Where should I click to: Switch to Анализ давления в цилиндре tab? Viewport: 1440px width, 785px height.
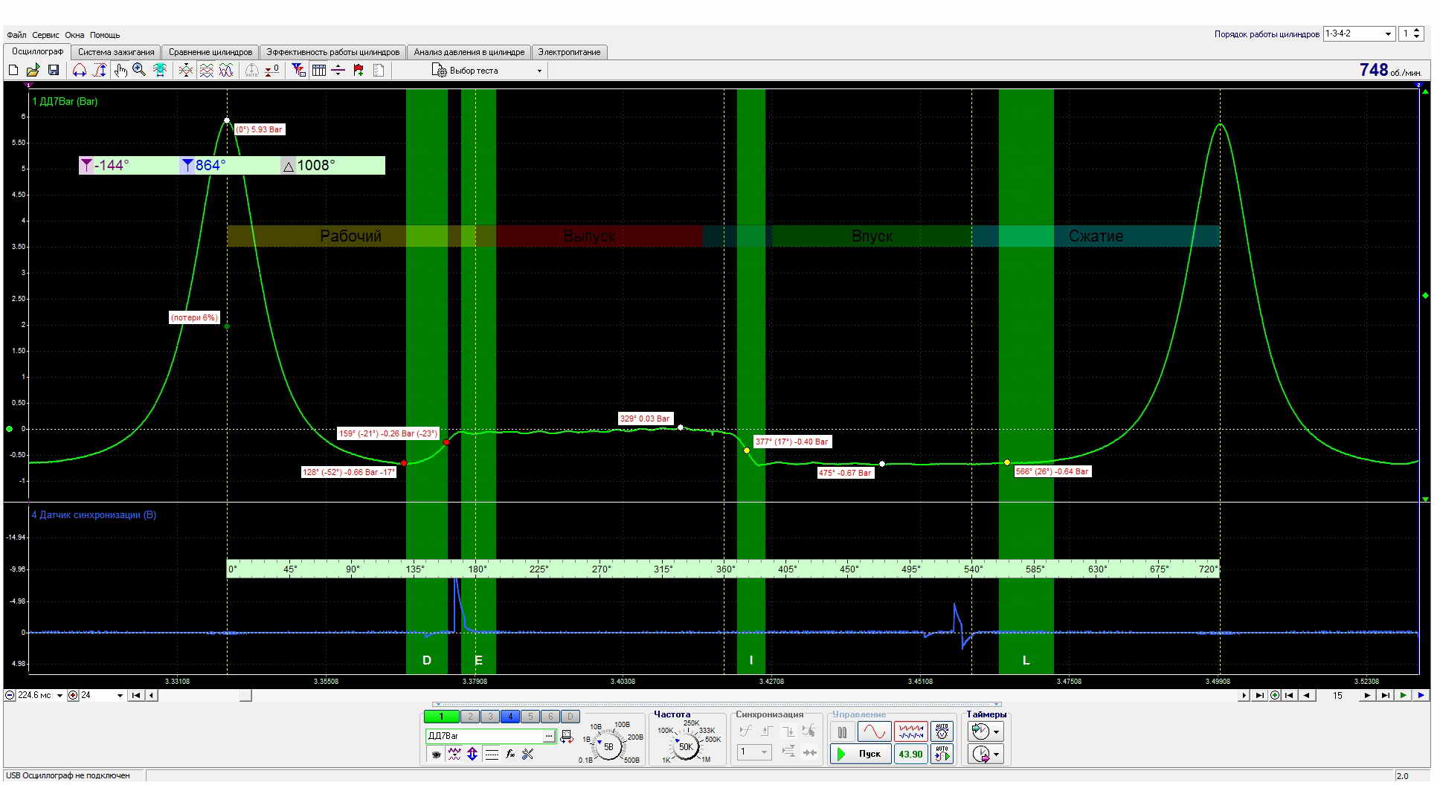[x=469, y=52]
